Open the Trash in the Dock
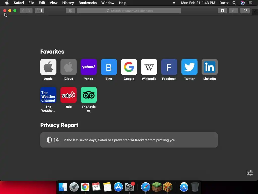This screenshot has width=258, height=194. point(195,187)
